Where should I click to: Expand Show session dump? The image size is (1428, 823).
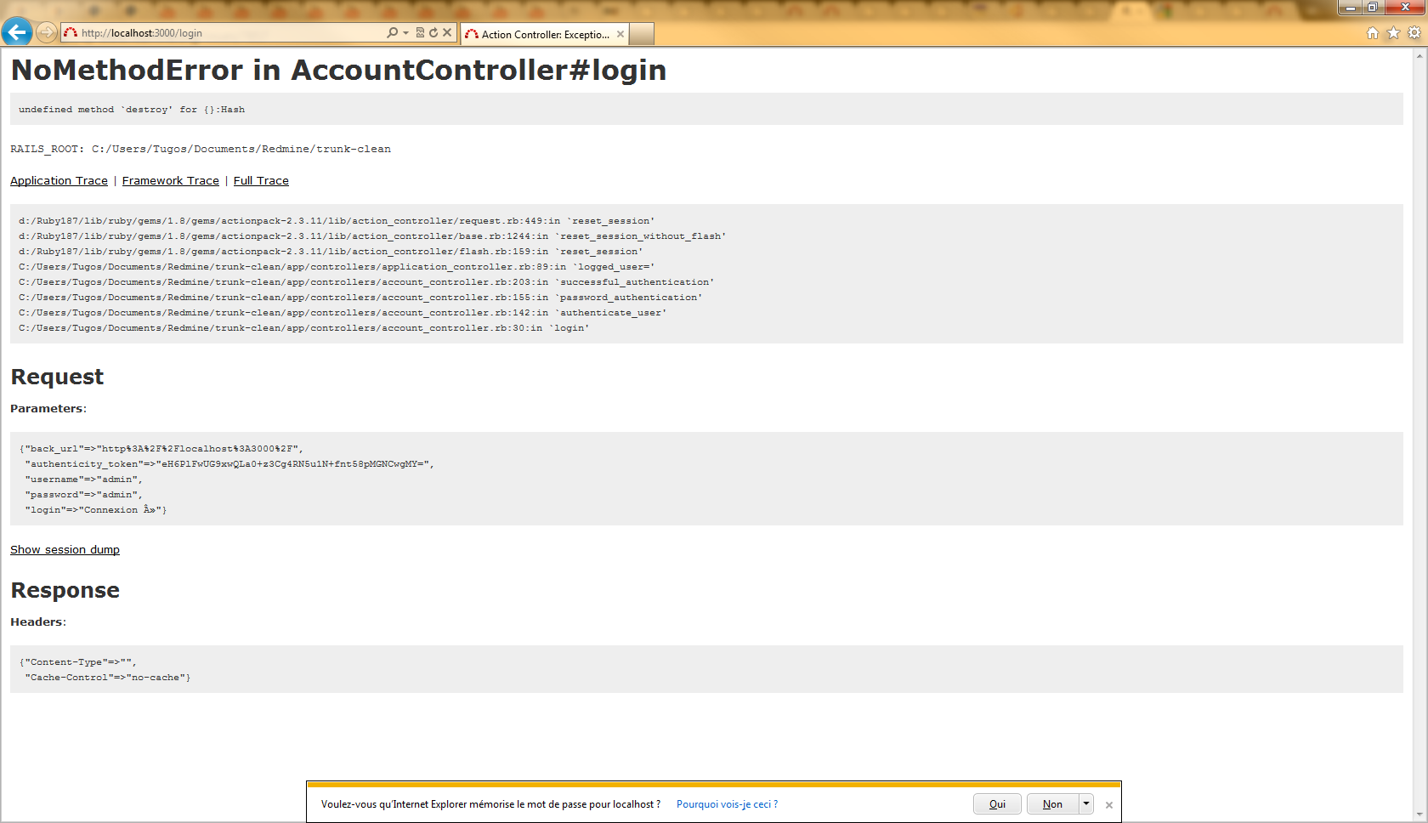coord(65,550)
